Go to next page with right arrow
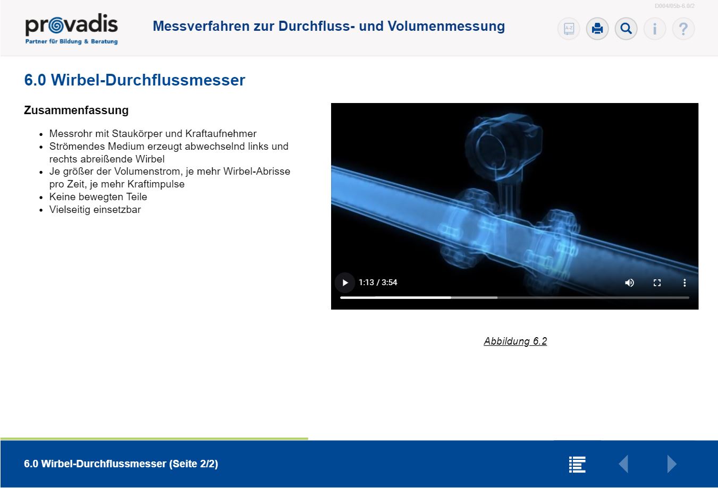The width and height of the screenshot is (718, 488). 672,464
